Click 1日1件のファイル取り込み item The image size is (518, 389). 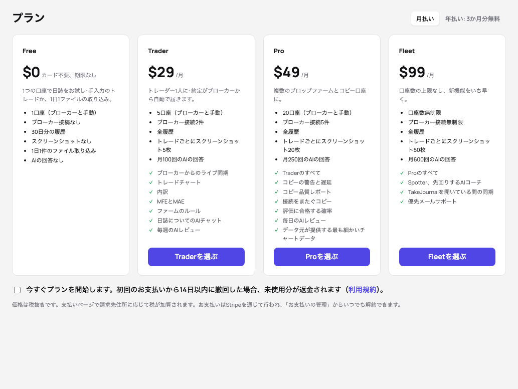coord(64,150)
